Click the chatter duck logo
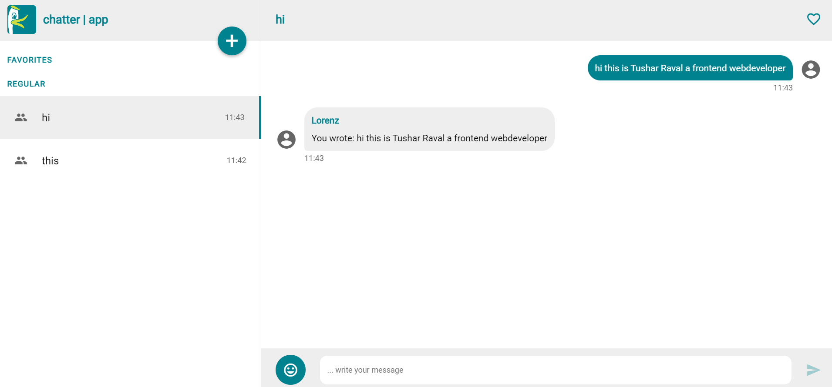832x387 pixels. pos(22,20)
